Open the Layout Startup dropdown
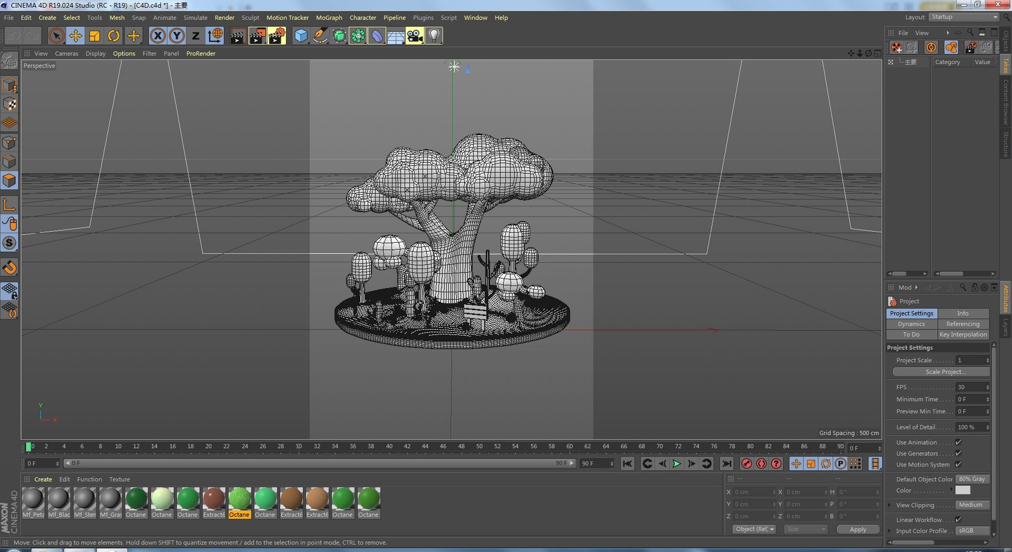 tap(964, 17)
